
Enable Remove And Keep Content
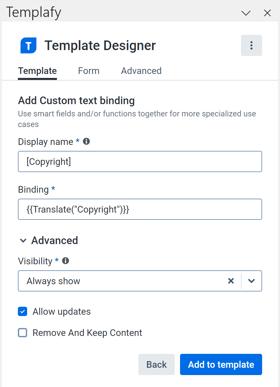pyautogui.click(x=23, y=333)
